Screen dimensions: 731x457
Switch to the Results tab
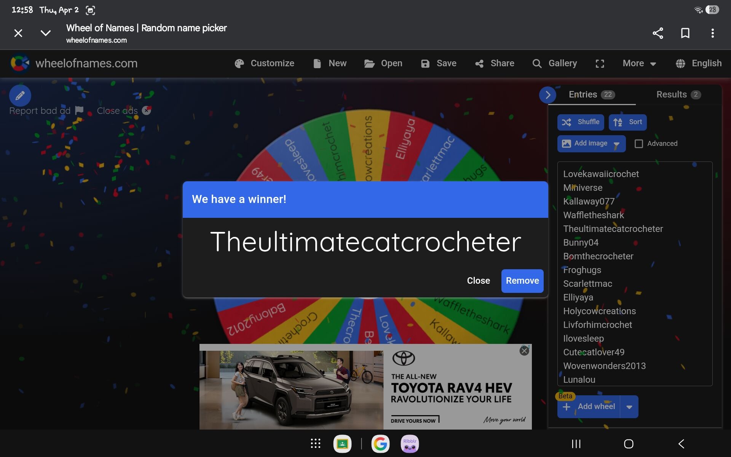click(x=678, y=94)
